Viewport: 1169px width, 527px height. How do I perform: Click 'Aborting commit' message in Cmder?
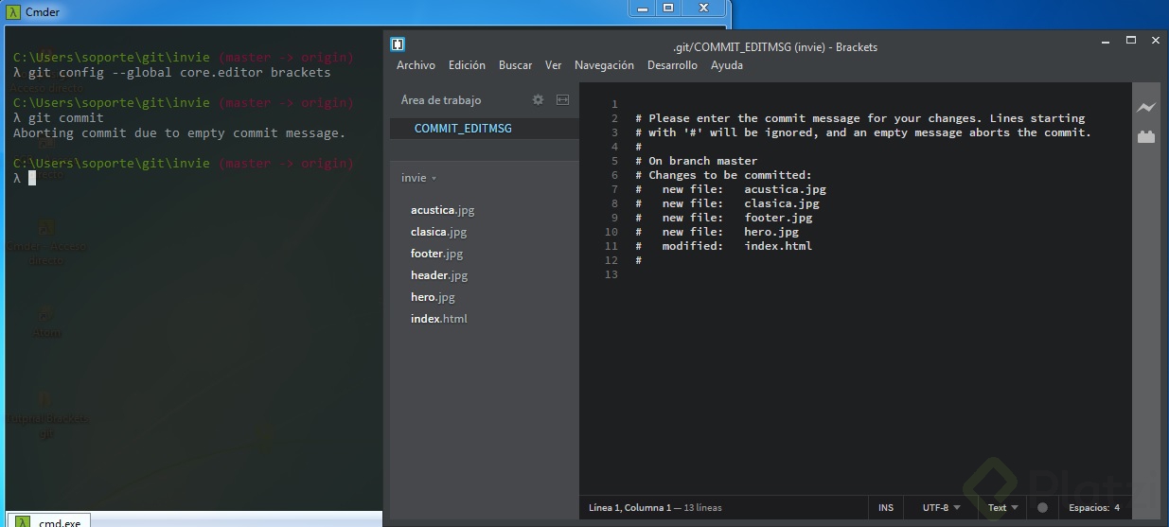[x=179, y=132]
